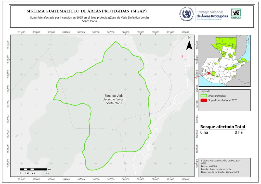Click the small red burned area on main map

pos(182,56)
